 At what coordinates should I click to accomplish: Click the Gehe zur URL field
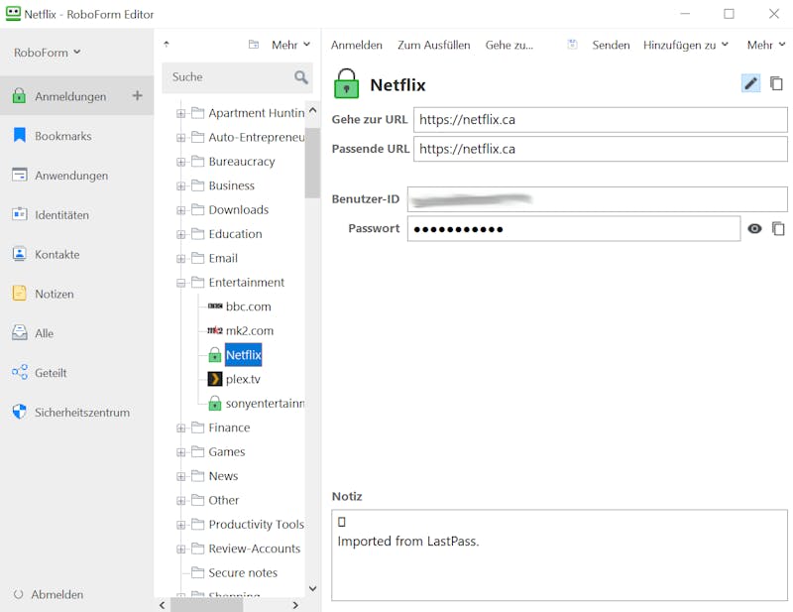[x=601, y=119]
